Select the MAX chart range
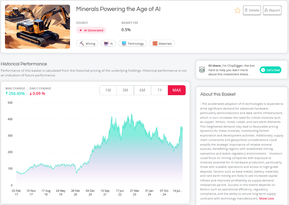The image size is (289, 205). 176,90
